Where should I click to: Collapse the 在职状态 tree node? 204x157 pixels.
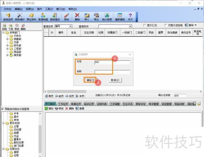4,149
